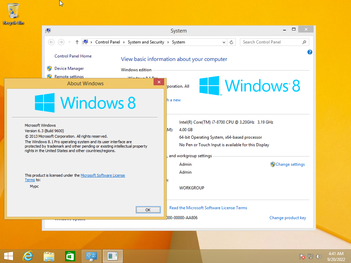
Task: Click the Intel Core i7-8700 processor text
Action: click(226, 122)
